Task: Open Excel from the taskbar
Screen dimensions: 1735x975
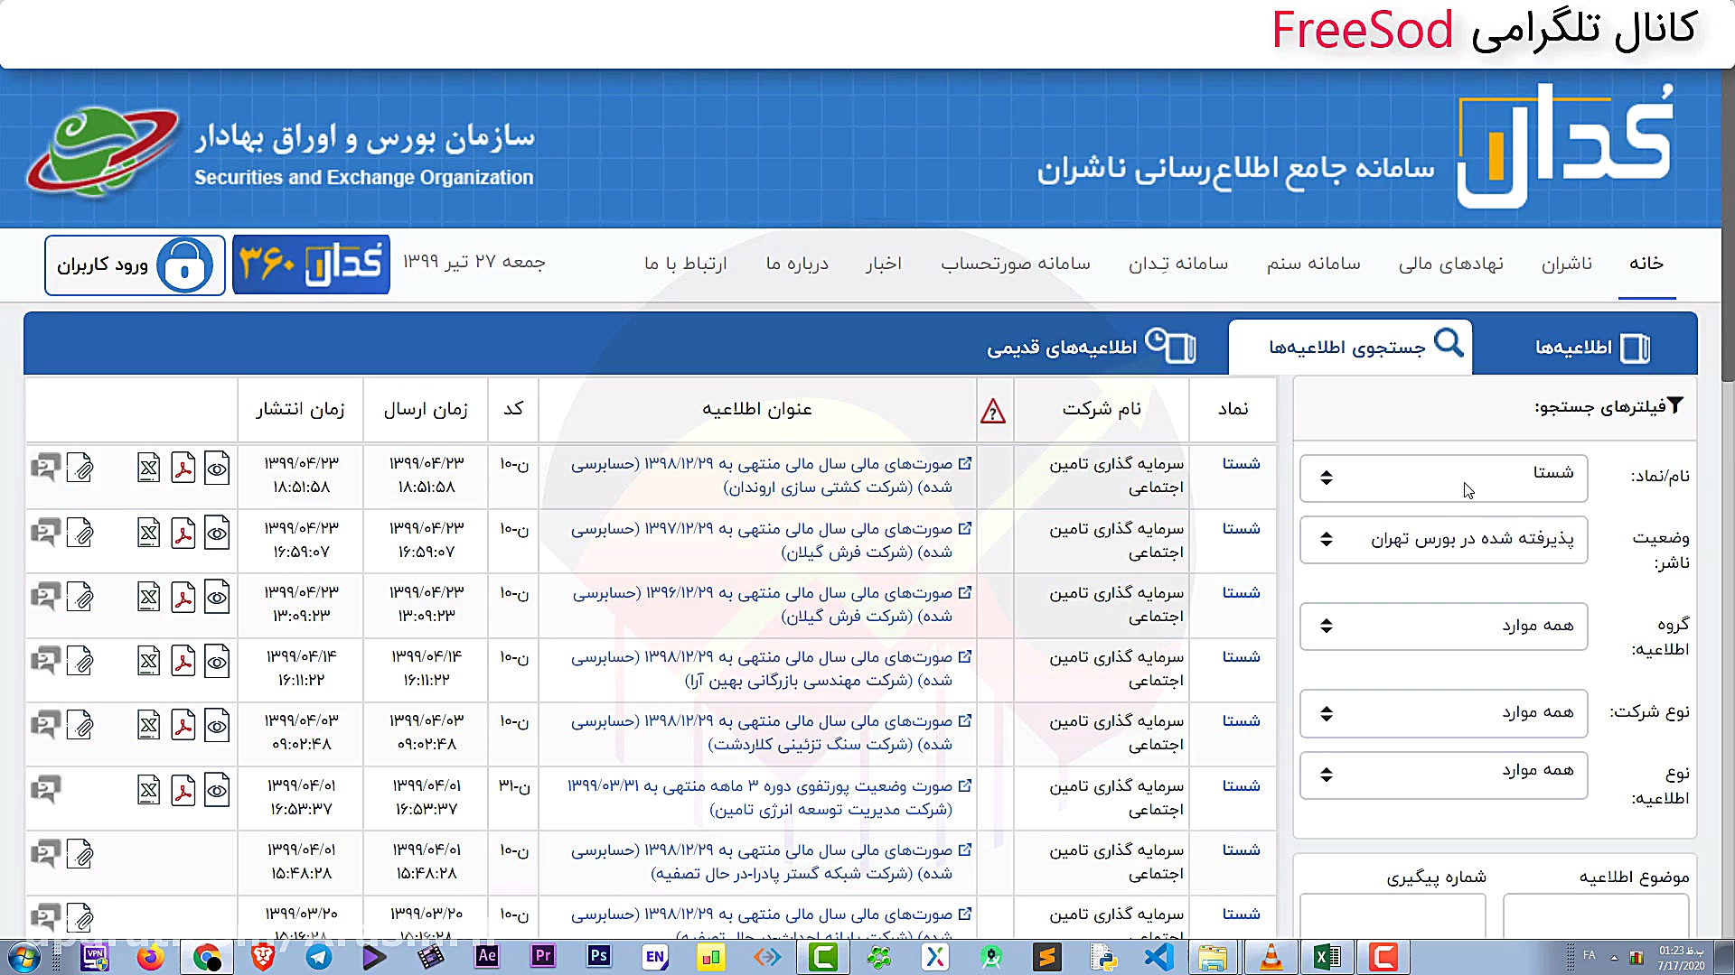Action: 1327,957
